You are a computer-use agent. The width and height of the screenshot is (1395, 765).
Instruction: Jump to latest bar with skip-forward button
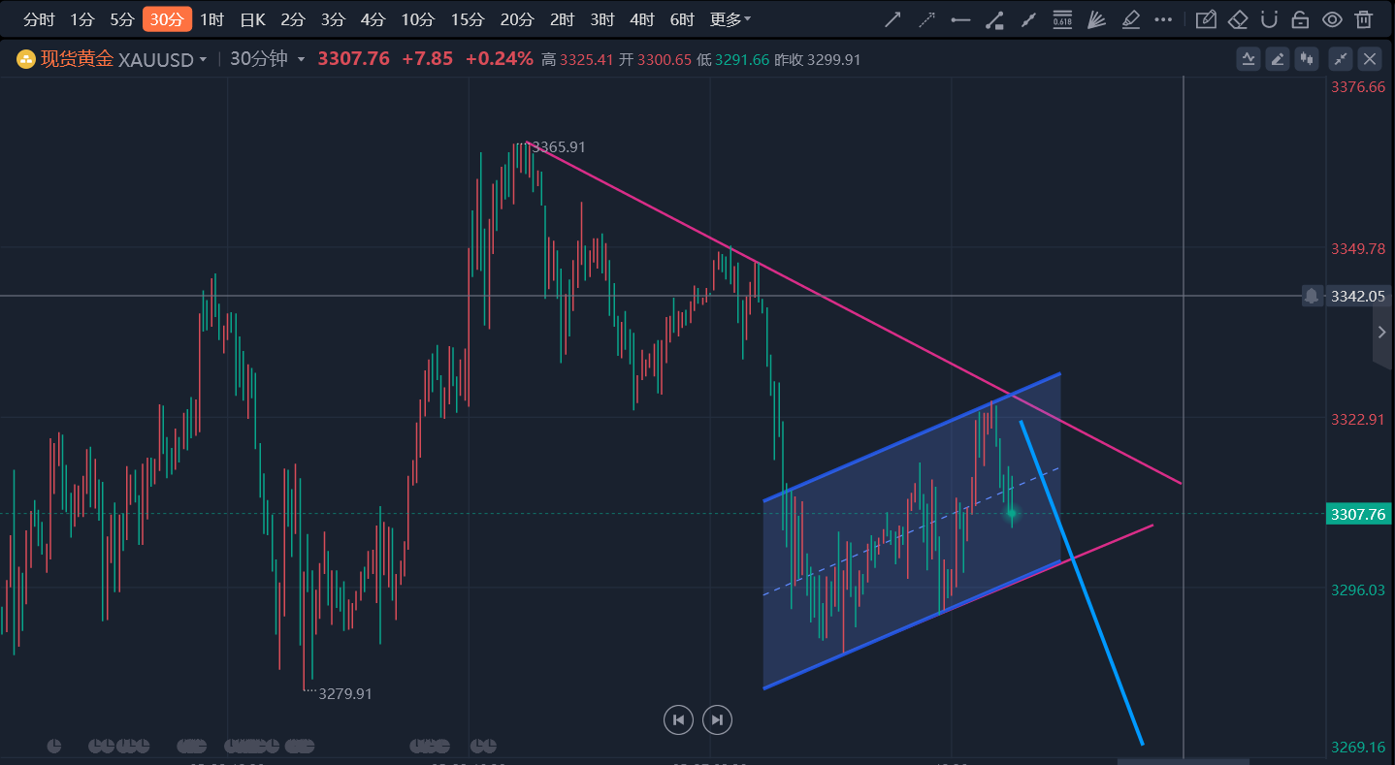click(717, 719)
